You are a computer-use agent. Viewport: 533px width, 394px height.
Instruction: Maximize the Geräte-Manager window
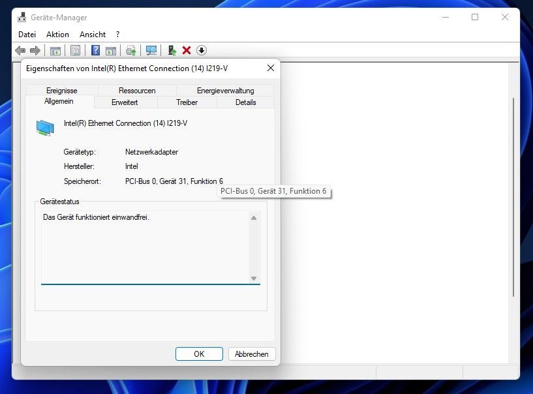(x=475, y=17)
